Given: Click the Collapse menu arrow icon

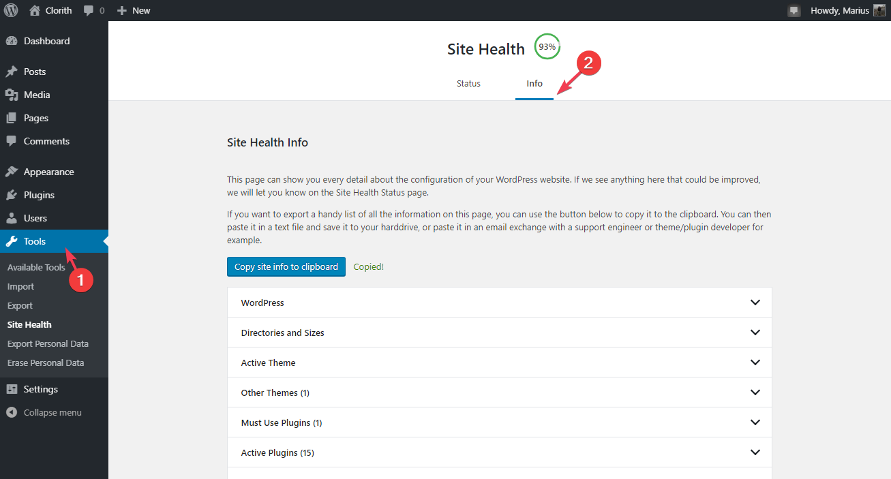Looking at the screenshot, I should pos(12,412).
